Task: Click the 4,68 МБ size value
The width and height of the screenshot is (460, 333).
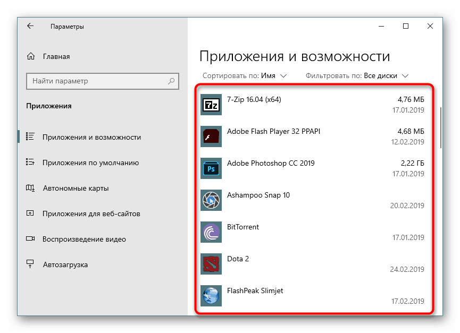Action: pyautogui.click(x=411, y=132)
